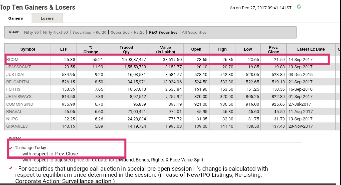
Task: Click NHPC open value 31.95
Action: (x=202, y=119)
